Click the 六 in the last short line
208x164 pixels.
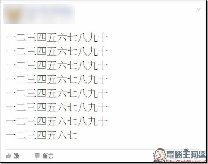(62, 135)
